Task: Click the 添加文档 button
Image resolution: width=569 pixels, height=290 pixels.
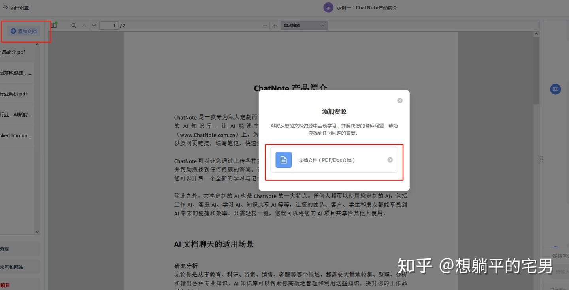Action: (23, 31)
